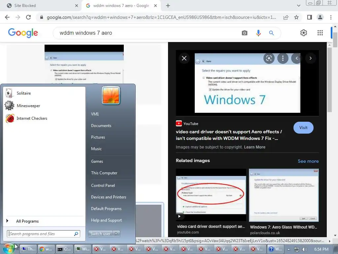Viewport: 338px width, 254px height.
Task: Show the next image in preview
Action: click(310, 58)
